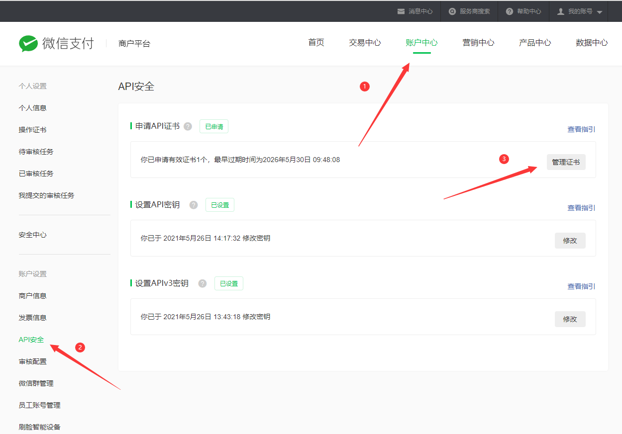Click the 设置APIv3密钥 section title
Image resolution: width=622 pixels, height=434 pixels.
[x=162, y=283]
